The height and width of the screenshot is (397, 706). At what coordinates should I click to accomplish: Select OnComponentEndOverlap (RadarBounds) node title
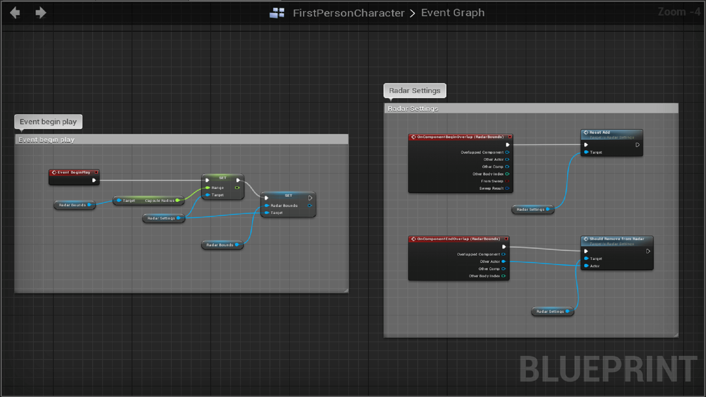[x=458, y=239]
